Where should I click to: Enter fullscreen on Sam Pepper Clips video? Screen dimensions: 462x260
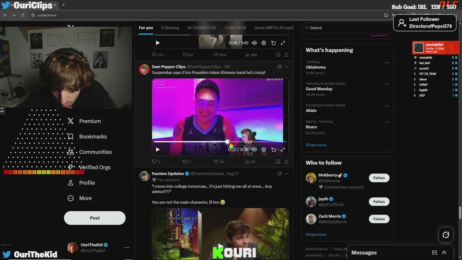(x=283, y=149)
